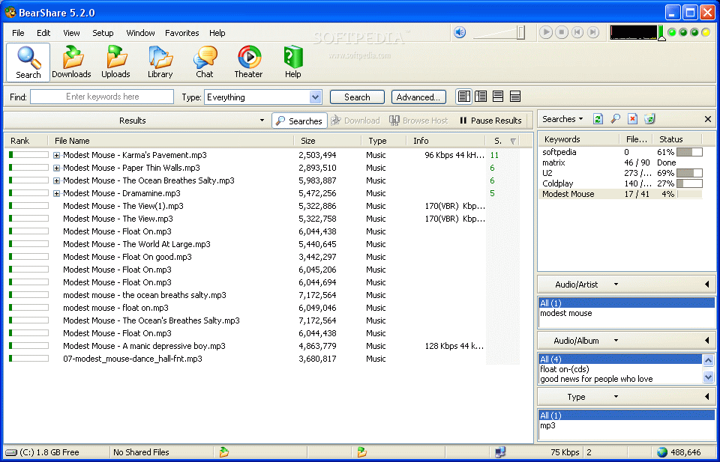Click the Download button

355,121
